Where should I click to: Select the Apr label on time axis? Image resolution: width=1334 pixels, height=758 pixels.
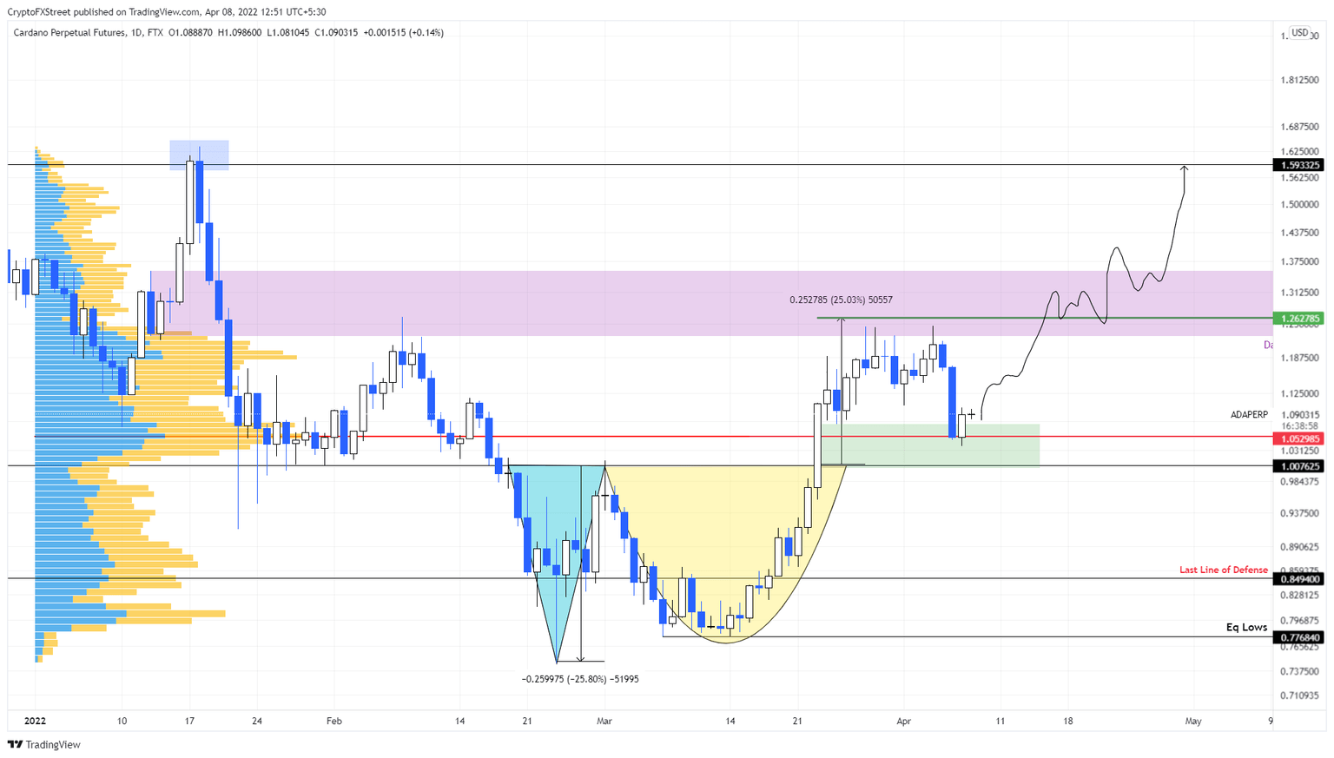[x=903, y=721]
